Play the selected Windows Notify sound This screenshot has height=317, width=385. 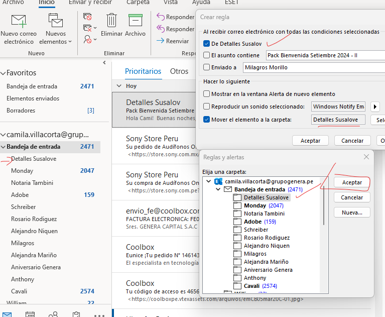coord(375,107)
